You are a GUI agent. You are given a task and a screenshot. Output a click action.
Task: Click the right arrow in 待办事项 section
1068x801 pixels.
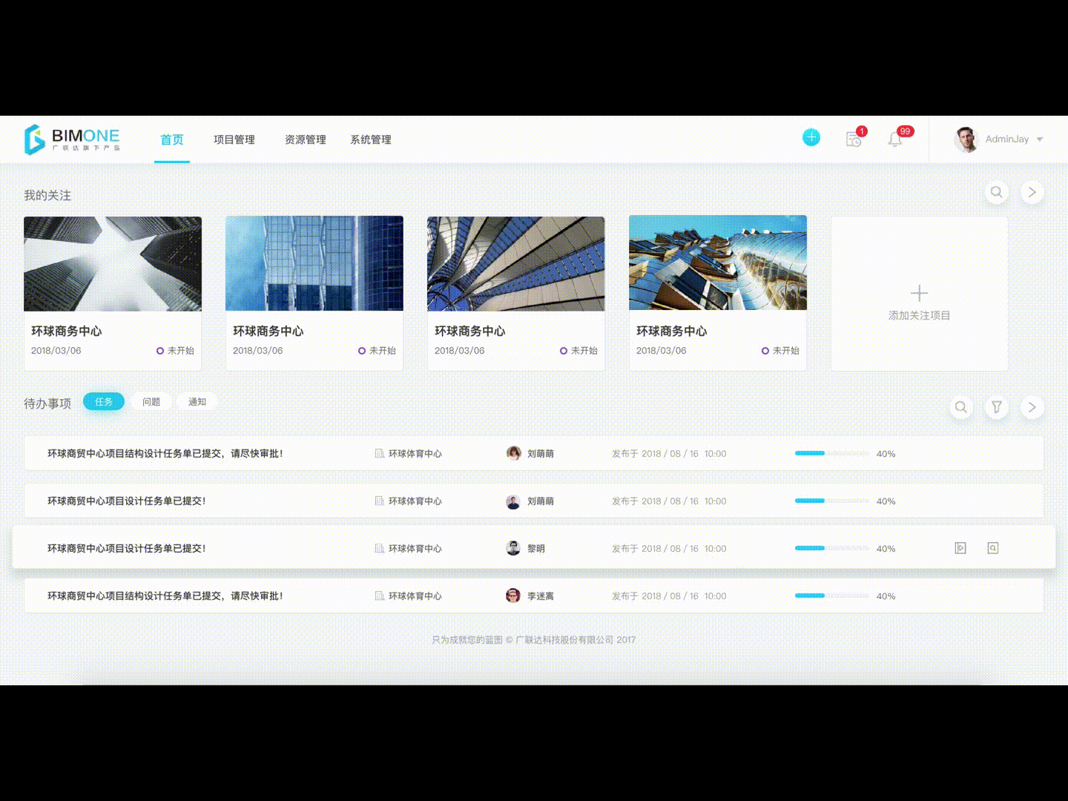click(x=1032, y=406)
